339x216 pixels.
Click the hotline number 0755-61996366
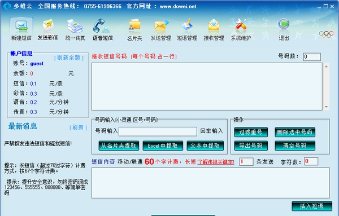click(103, 6)
